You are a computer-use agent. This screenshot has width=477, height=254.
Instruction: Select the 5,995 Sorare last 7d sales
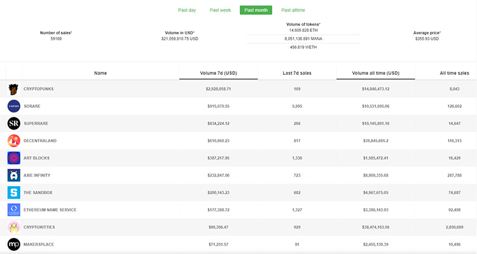[297, 106]
